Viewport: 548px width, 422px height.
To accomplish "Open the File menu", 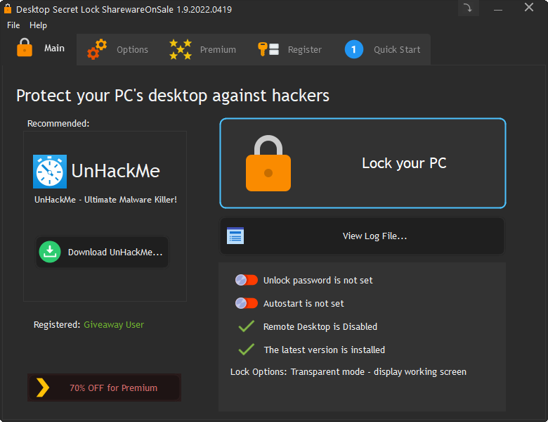I will click(13, 25).
